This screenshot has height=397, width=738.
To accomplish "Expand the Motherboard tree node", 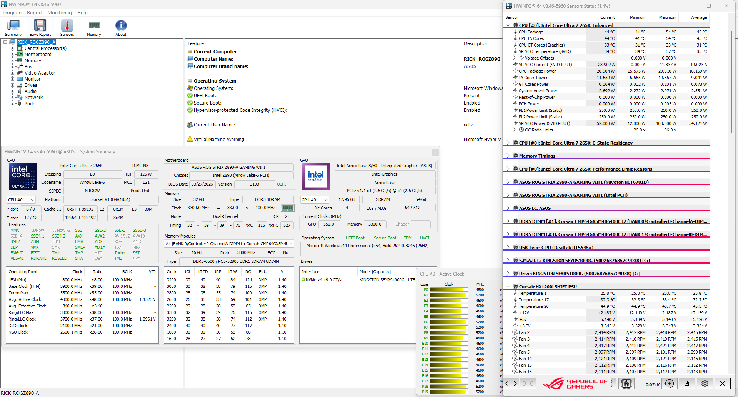I will coord(13,55).
